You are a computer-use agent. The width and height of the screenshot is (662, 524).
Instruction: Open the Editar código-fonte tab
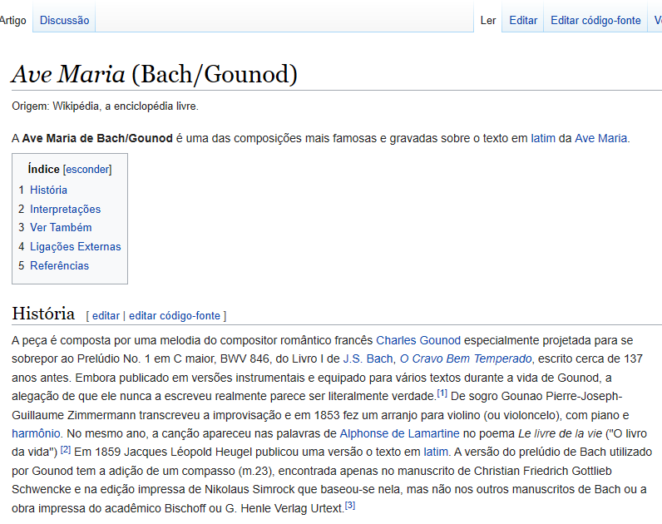pyautogui.click(x=595, y=20)
